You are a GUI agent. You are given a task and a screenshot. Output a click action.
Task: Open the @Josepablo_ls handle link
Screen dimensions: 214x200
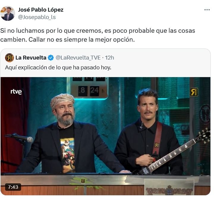pos(37,17)
